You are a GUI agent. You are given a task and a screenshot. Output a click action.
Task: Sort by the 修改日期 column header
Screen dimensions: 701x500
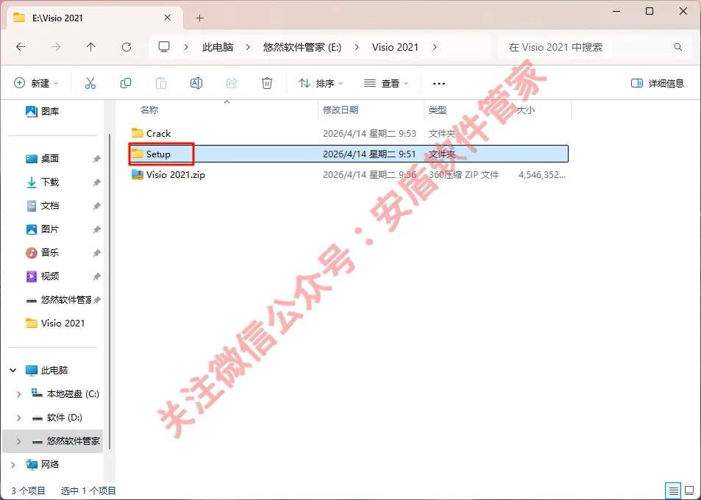click(x=341, y=110)
